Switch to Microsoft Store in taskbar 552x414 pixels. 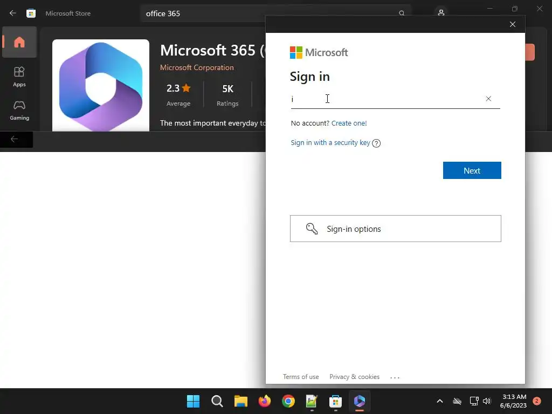[x=335, y=401]
